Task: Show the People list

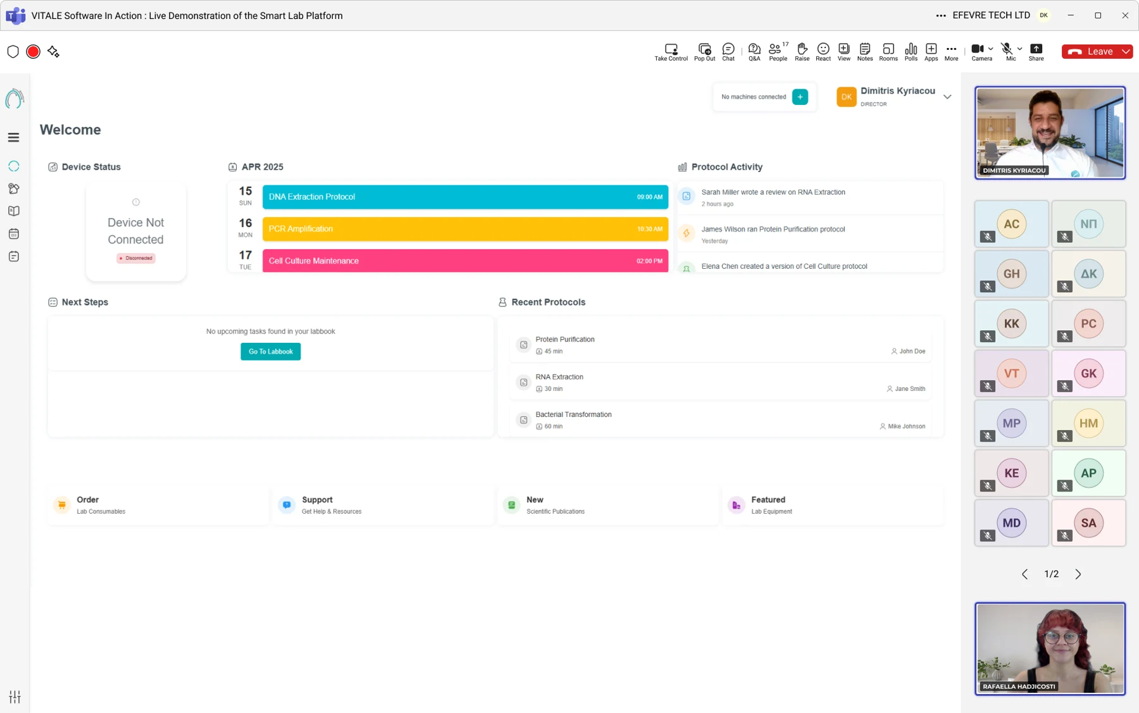Action: [x=778, y=52]
